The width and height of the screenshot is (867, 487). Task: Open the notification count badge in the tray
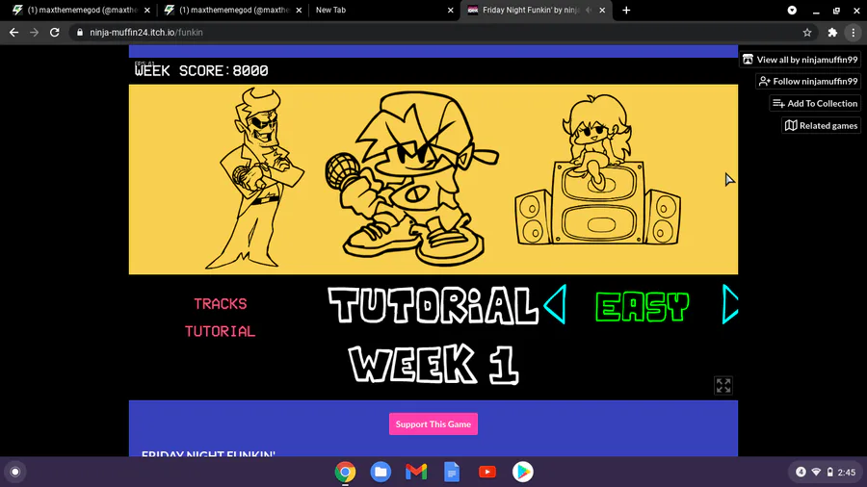tap(801, 473)
